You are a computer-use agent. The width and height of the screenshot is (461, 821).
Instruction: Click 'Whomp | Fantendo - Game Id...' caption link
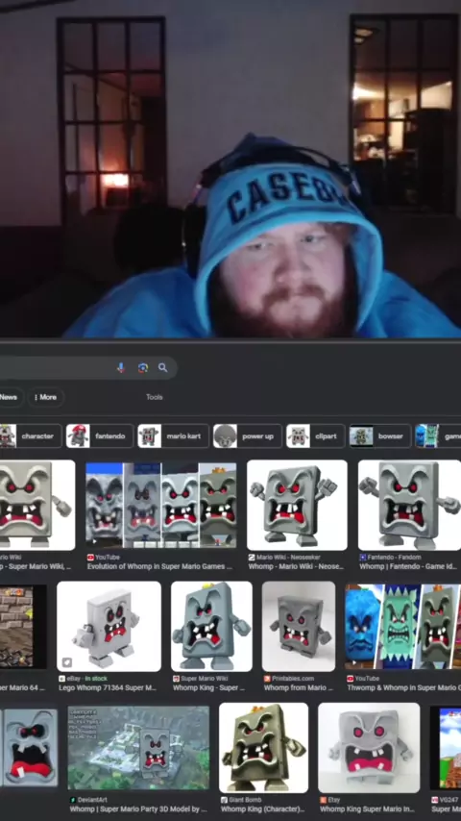click(x=408, y=566)
